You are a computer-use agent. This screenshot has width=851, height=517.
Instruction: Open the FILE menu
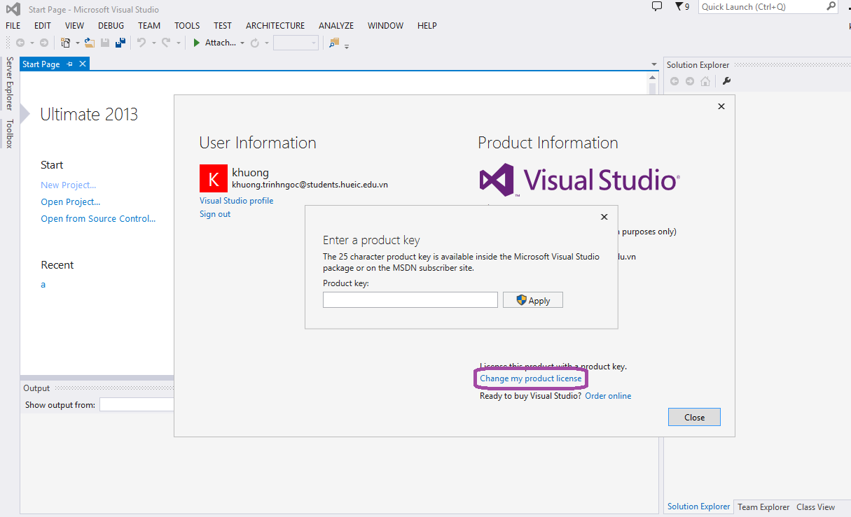(13, 26)
